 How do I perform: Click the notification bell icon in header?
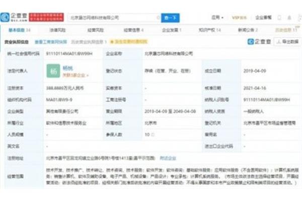(289, 18)
